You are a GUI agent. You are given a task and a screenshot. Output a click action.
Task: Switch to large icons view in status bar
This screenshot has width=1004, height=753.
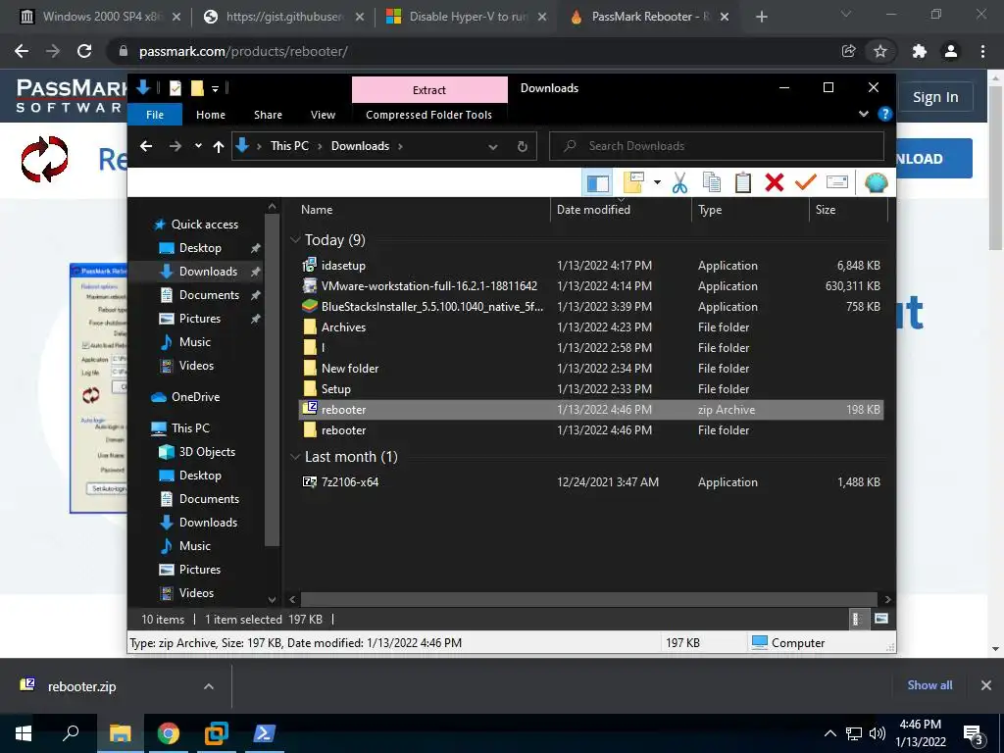(881, 619)
